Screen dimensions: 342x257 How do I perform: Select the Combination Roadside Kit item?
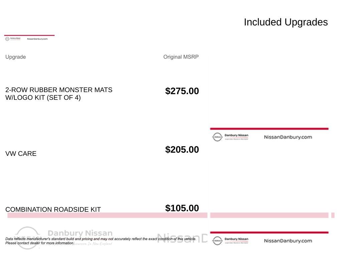point(53,209)
